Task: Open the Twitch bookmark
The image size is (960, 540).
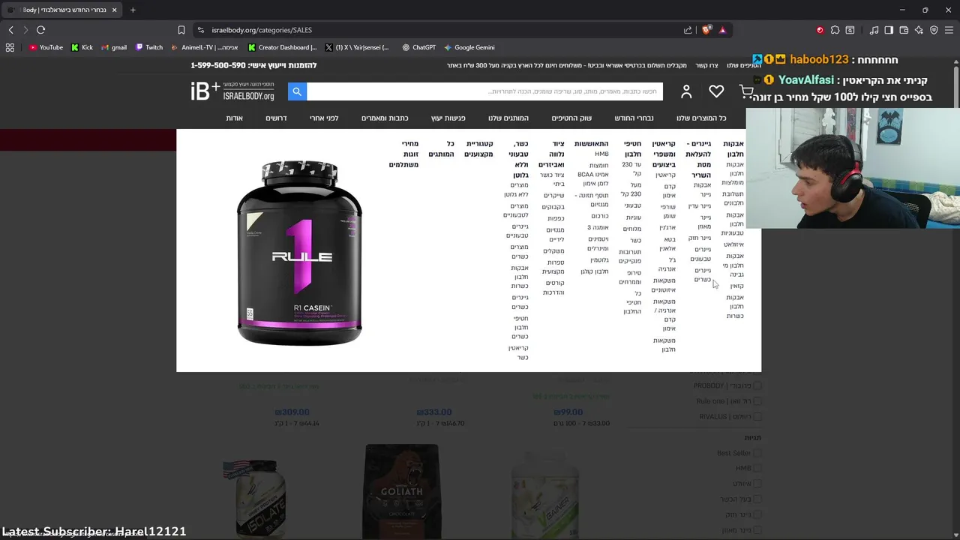Action: coord(148,47)
